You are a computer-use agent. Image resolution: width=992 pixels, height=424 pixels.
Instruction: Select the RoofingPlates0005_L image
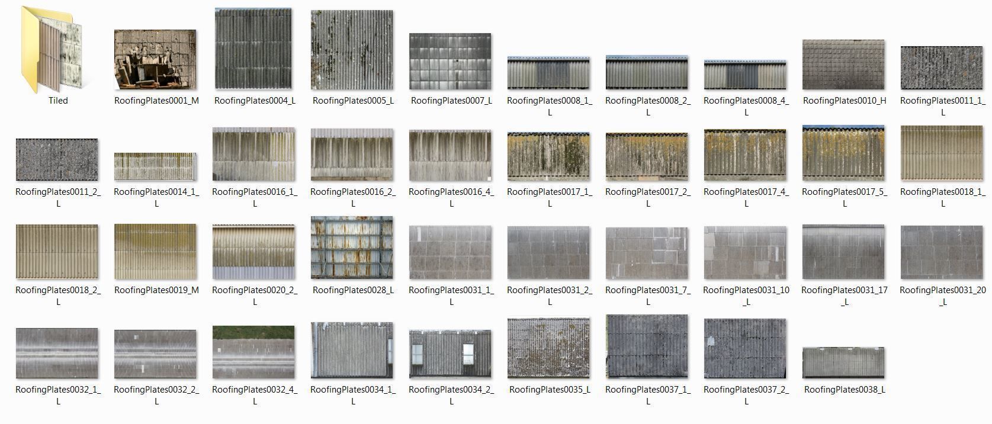352,50
